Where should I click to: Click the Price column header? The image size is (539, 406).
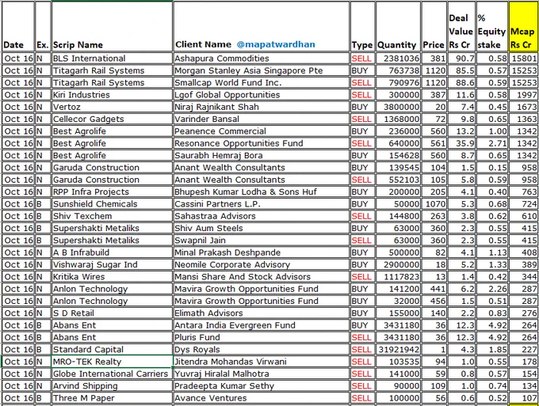point(434,27)
